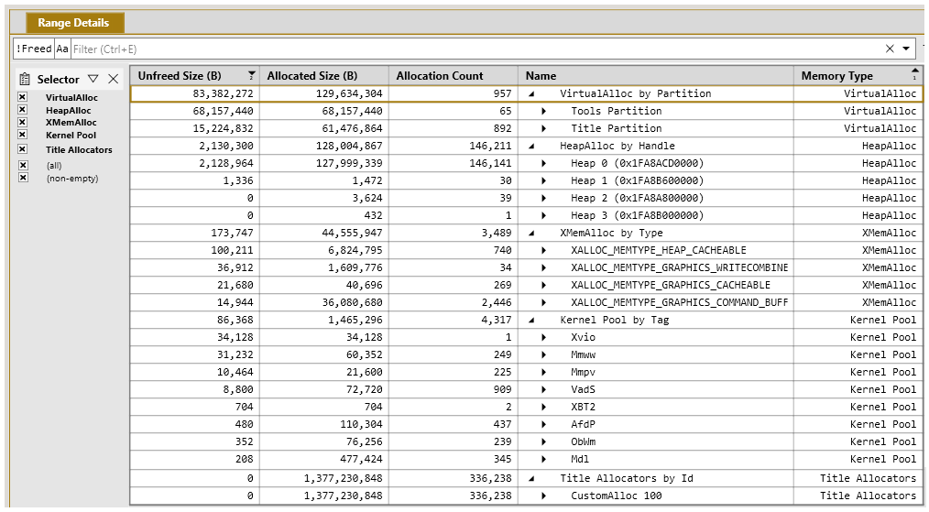Open the filter history dropdown arrow
Screen dimensions: 929x512
(x=906, y=49)
